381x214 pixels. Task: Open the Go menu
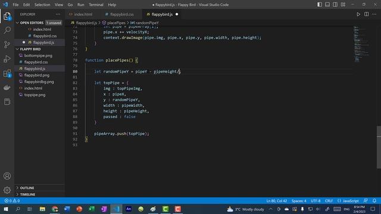(x=70, y=5)
